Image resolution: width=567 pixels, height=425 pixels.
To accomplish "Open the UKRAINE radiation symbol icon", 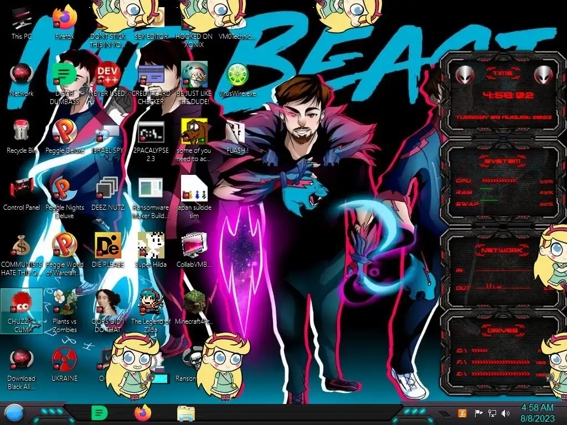I will pyautogui.click(x=64, y=365).
